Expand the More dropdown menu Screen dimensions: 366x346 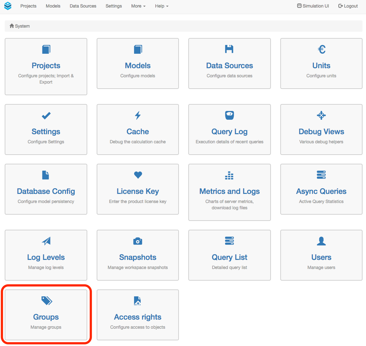click(138, 6)
